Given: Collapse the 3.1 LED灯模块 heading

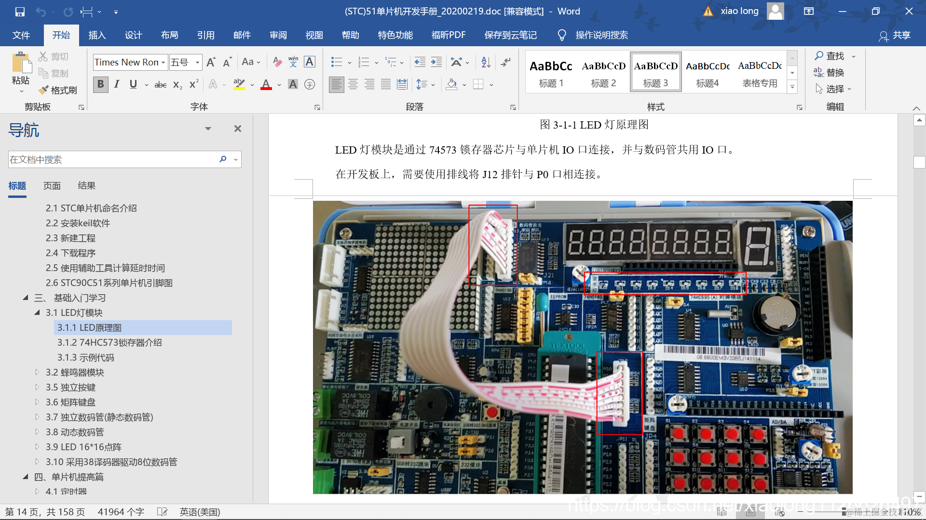Looking at the screenshot, I should click(x=37, y=312).
